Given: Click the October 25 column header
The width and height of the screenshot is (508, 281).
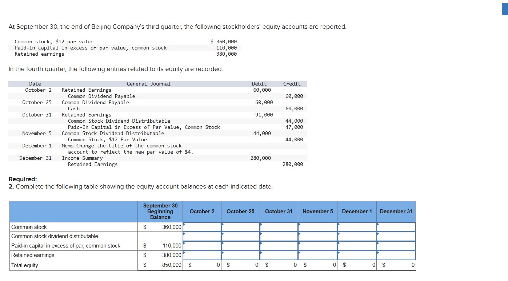Looking at the screenshot, I should pyautogui.click(x=240, y=211).
